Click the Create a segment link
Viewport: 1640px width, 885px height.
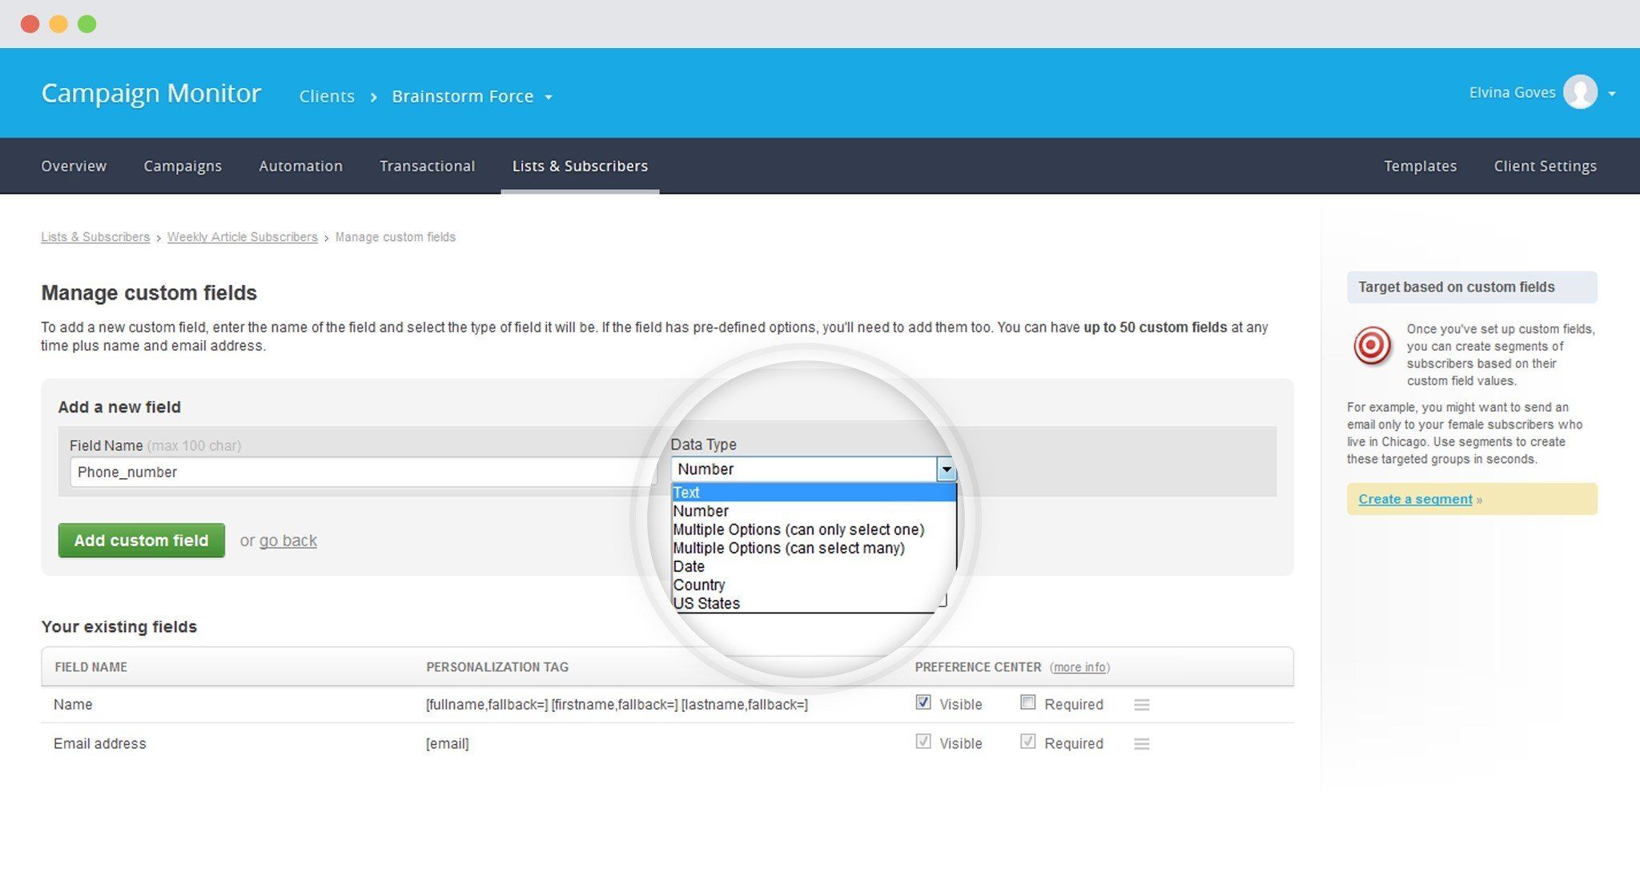[1415, 499]
